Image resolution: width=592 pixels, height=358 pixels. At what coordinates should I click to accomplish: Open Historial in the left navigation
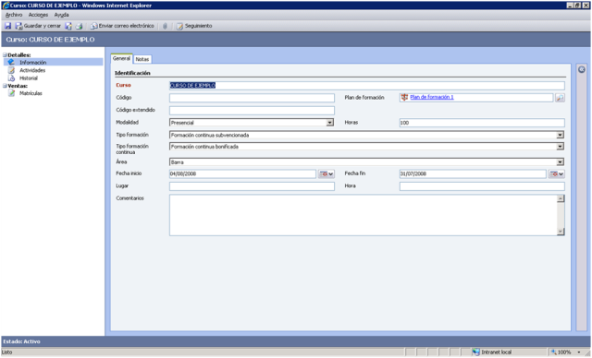click(29, 78)
